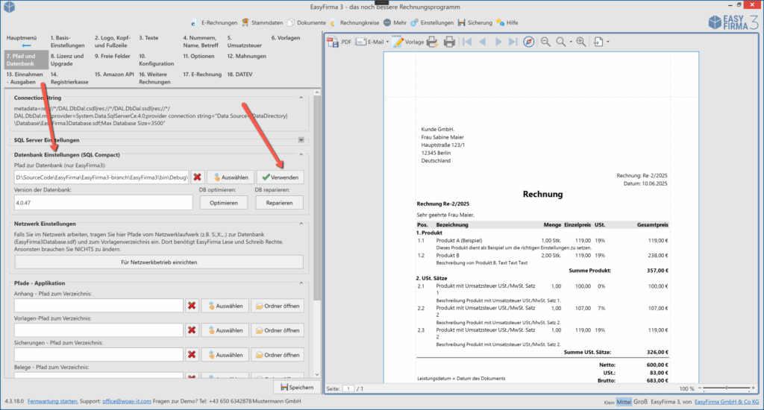The image size is (764, 410).
Task: Click Für Netzwerkbetrieb einrichten
Action: (159, 262)
